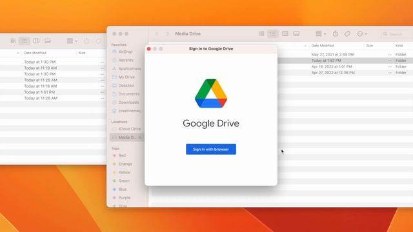Sort by Kind in Media Drive window
Viewport: 413px width, 232px height.
pyautogui.click(x=399, y=46)
